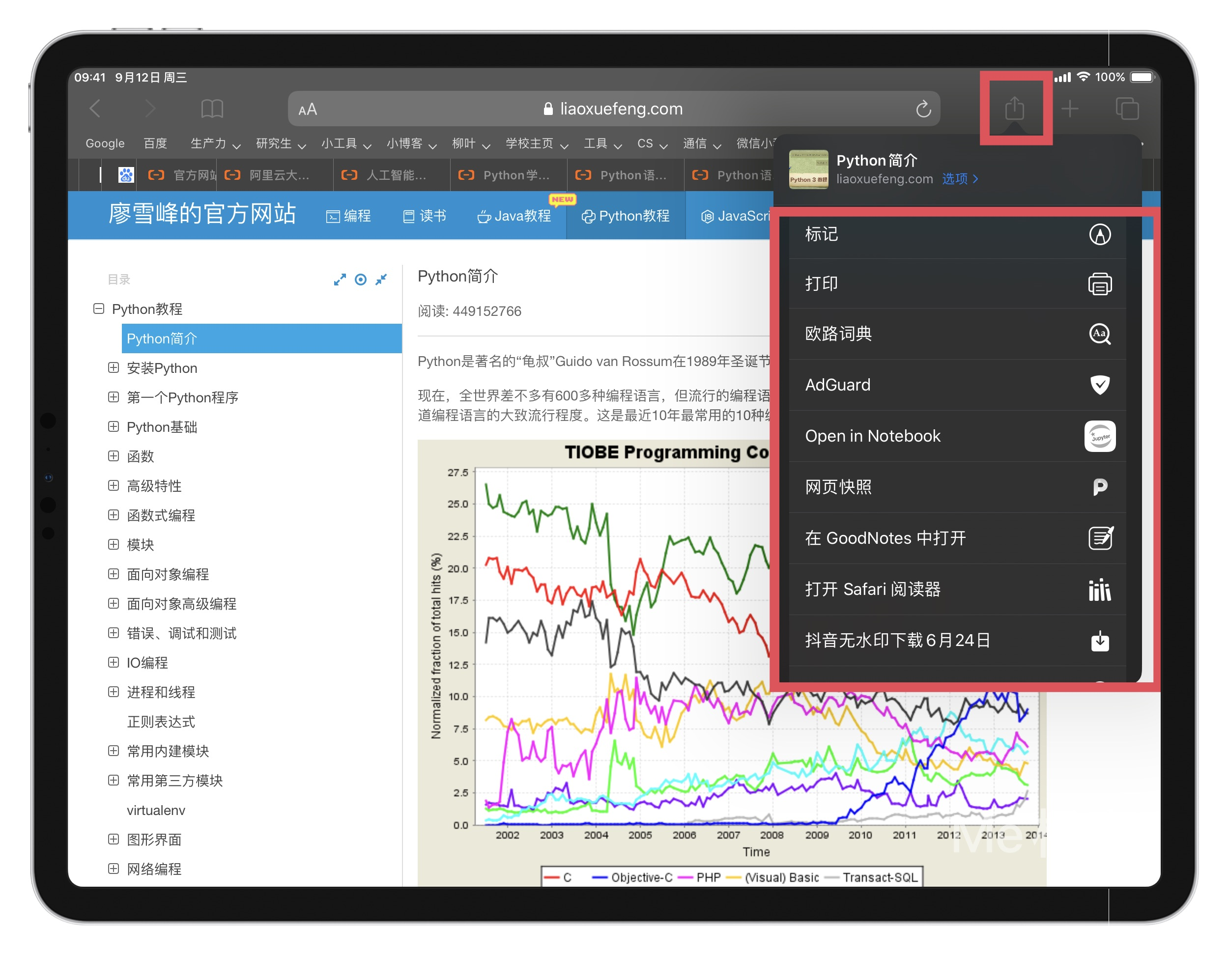Open the 生产力 bookmarks folder dropdown
Screen dimensions: 1229x955
[x=216, y=143]
